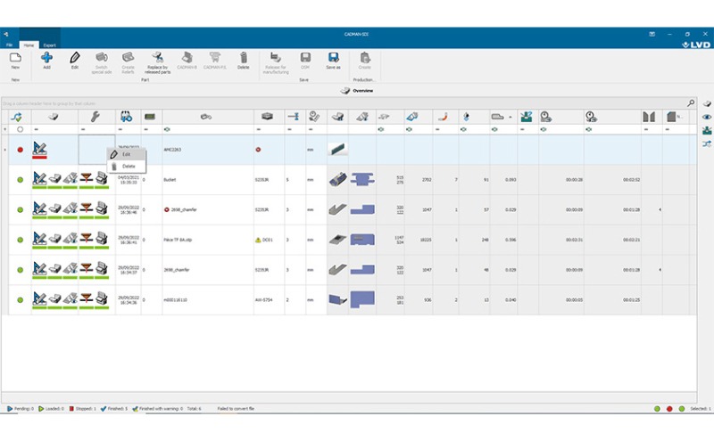Choose Edit from the context menu
The width and height of the screenshot is (714, 441).
(126, 154)
